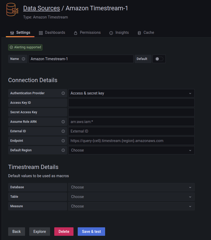Click the 'Type: Amazon Timestream' subtitle

tap(46, 17)
